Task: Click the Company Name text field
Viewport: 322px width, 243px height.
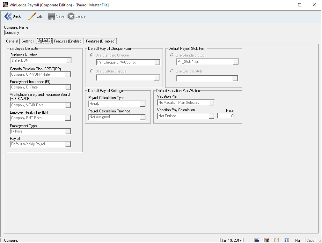Action: point(51,33)
